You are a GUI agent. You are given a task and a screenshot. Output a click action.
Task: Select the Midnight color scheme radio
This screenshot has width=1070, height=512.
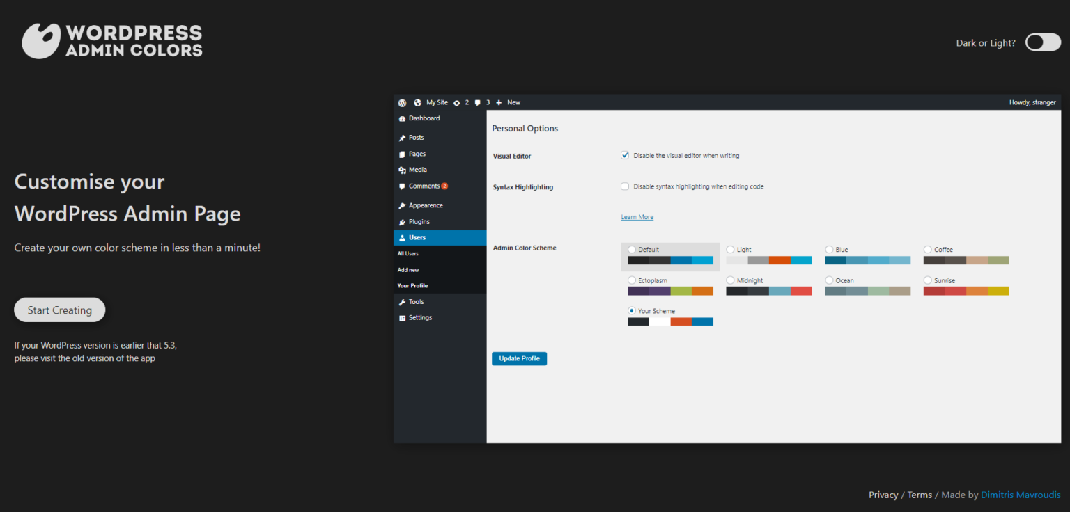pyautogui.click(x=730, y=280)
